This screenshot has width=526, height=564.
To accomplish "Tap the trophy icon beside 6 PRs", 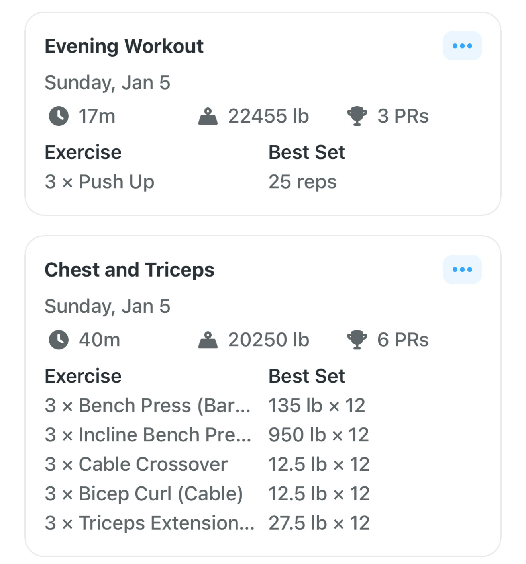I will click(x=357, y=340).
